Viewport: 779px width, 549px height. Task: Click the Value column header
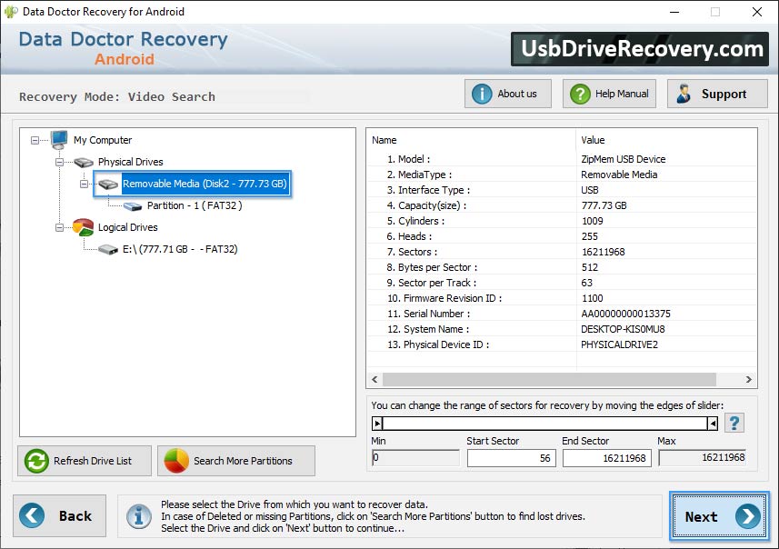(666, 140)
